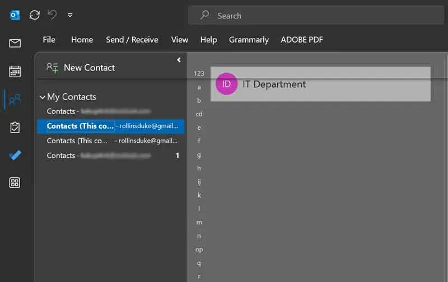Jump to op in the index
Image resolution: width=448 pixels, height=282 pixels.
click(x=199, y=250)
